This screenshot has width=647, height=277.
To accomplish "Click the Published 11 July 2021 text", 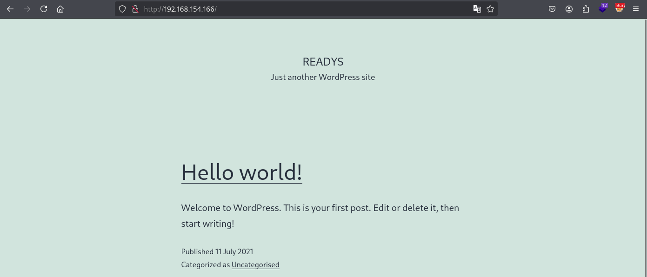I will click(x=217, y=251).
